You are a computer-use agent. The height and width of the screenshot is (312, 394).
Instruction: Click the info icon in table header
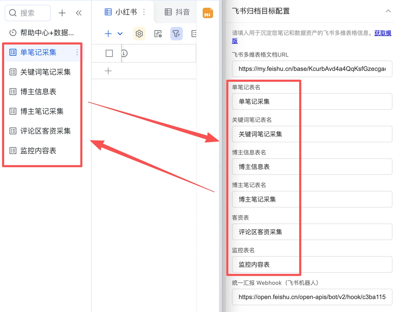click(x=124, y=53)
